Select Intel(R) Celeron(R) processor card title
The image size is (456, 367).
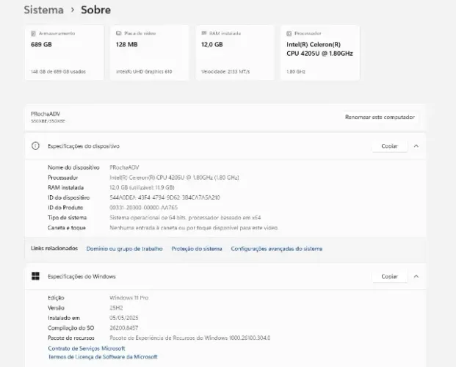click(x=319, y=49)
